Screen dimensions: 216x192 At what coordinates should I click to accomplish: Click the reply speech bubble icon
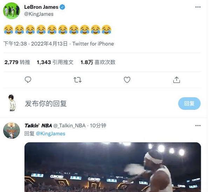point(28,80)
